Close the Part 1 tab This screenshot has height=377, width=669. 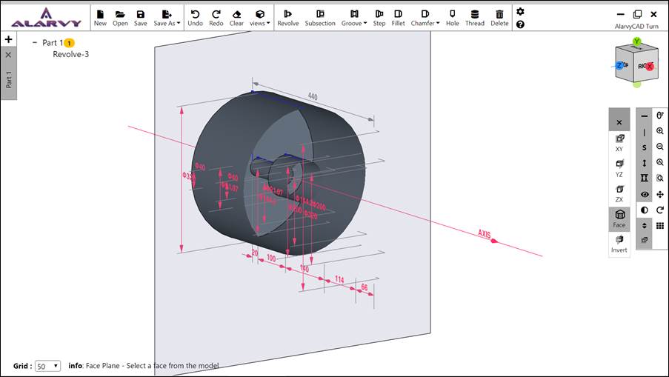tap(9, 55)
